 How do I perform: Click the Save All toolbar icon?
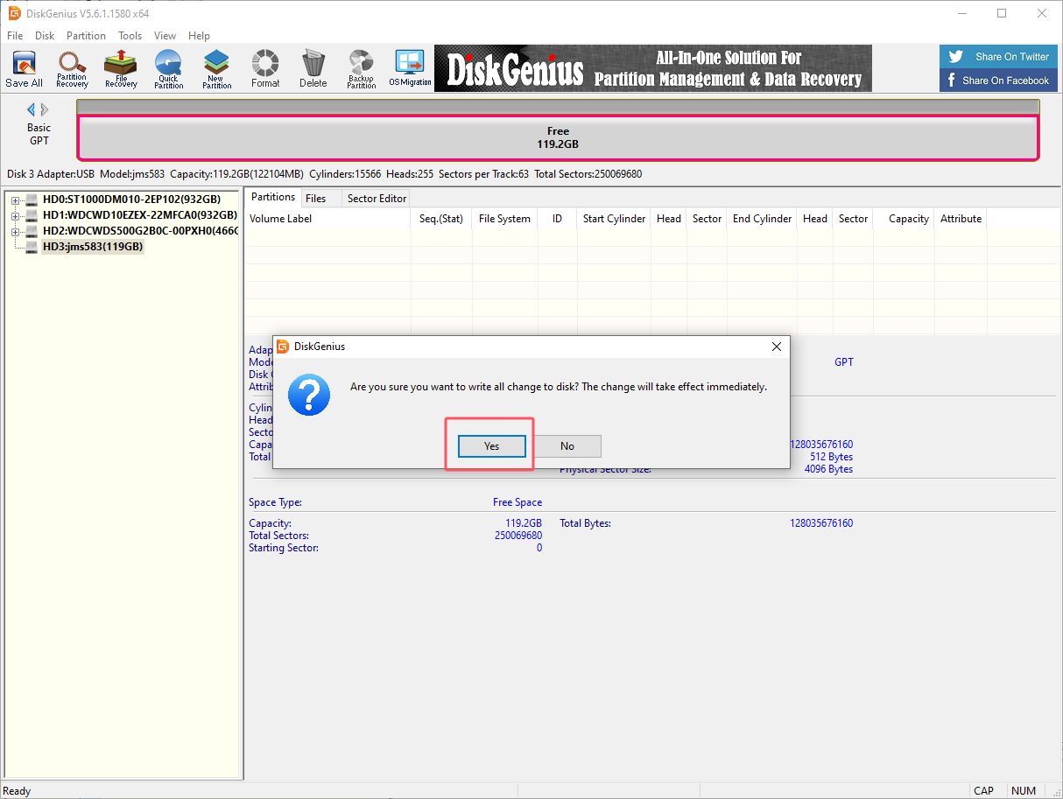24,69
